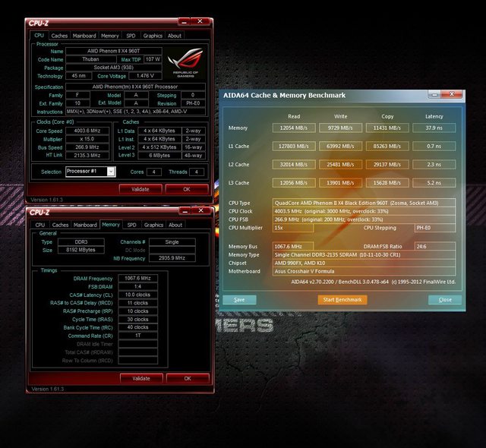This screenshot has width=486, height=448.
Task: Start Benchmark in AIDA64 window
Action: 342,300
